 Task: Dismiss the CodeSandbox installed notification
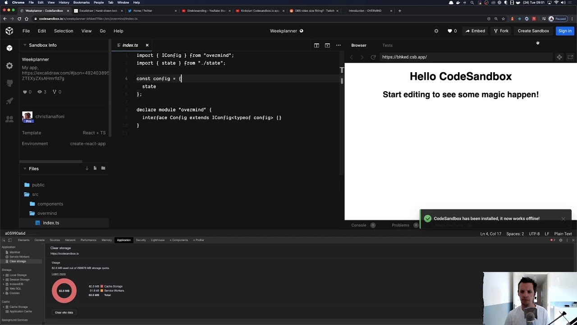click(x=563, y=219)
